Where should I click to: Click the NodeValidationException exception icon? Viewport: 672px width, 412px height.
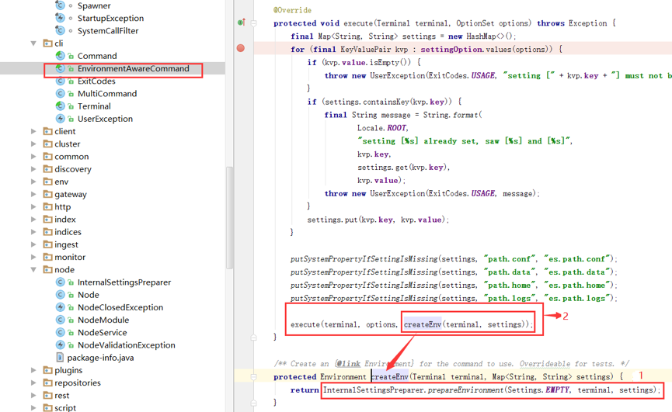pos(60,344)
